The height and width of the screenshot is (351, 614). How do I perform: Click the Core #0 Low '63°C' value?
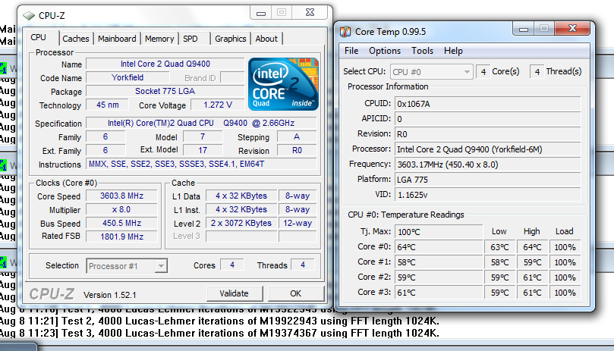point(499,247)
